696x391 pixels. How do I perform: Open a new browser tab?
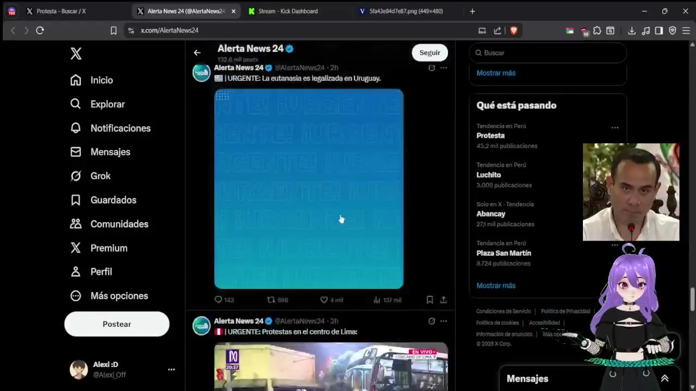473,11
